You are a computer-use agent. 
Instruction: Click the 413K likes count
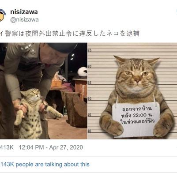[7, 147]
